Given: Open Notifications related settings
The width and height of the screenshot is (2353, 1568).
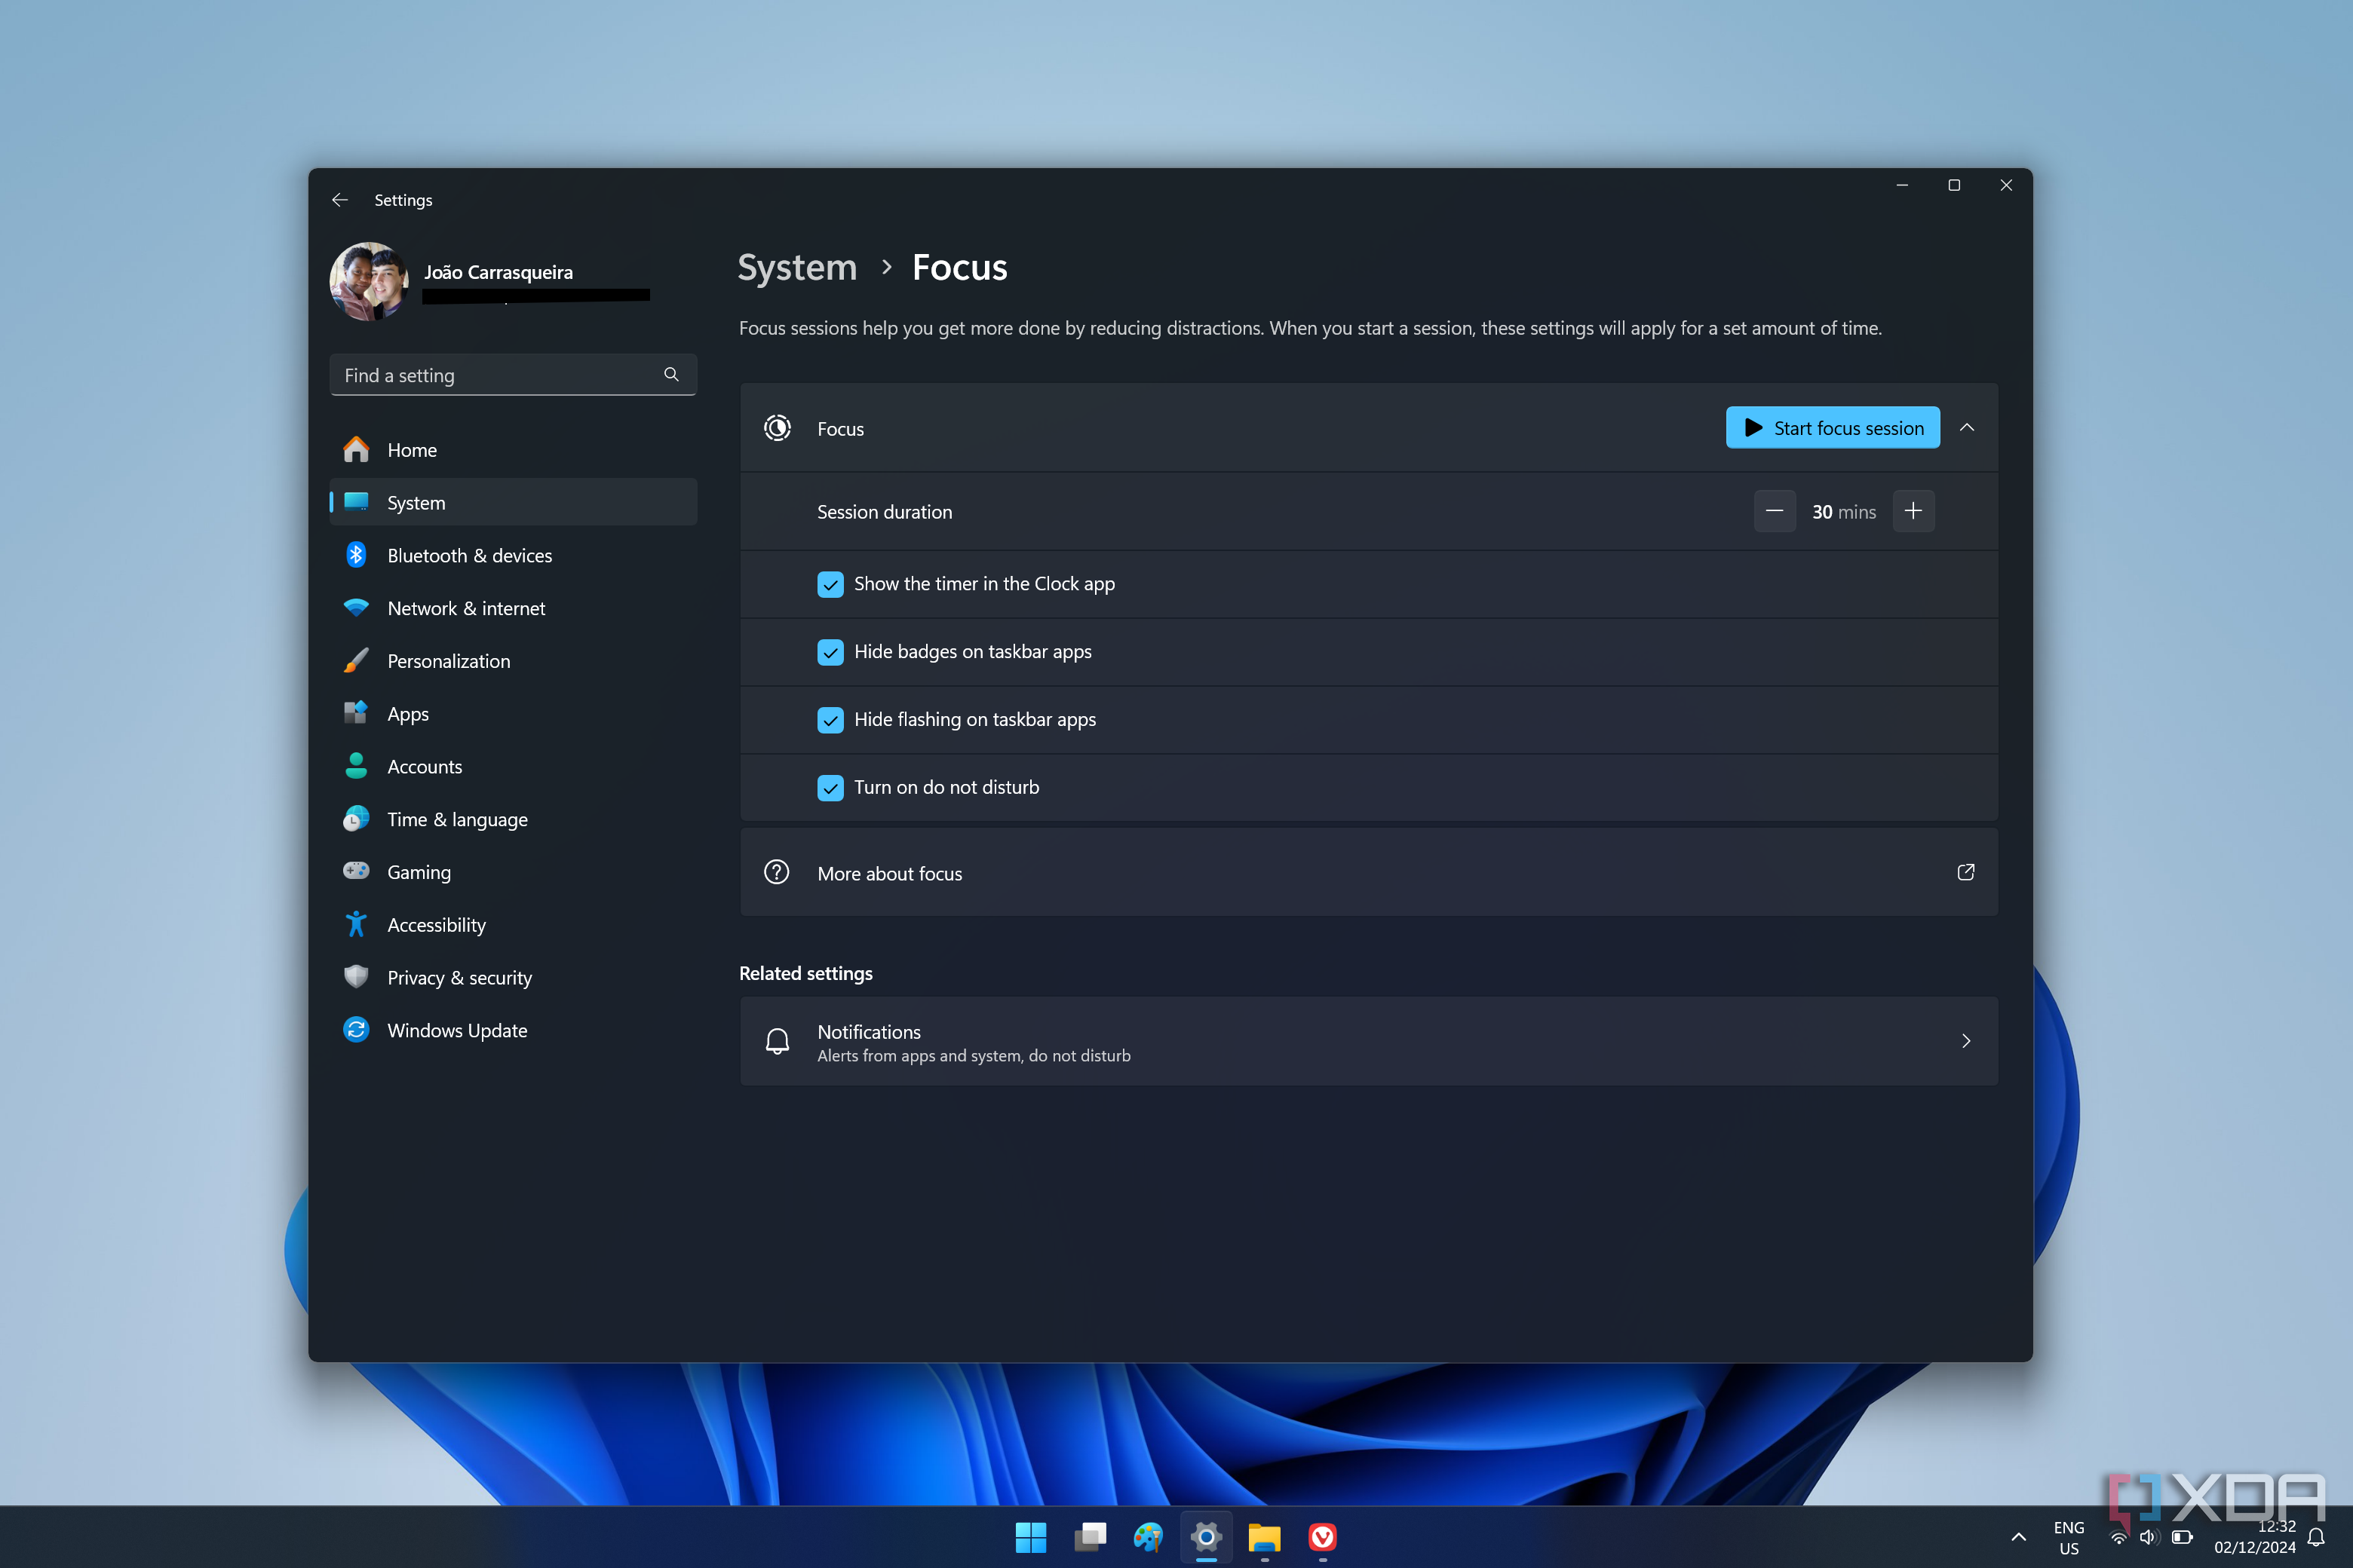Looking at the screenshot, I should [1369, 1041].
